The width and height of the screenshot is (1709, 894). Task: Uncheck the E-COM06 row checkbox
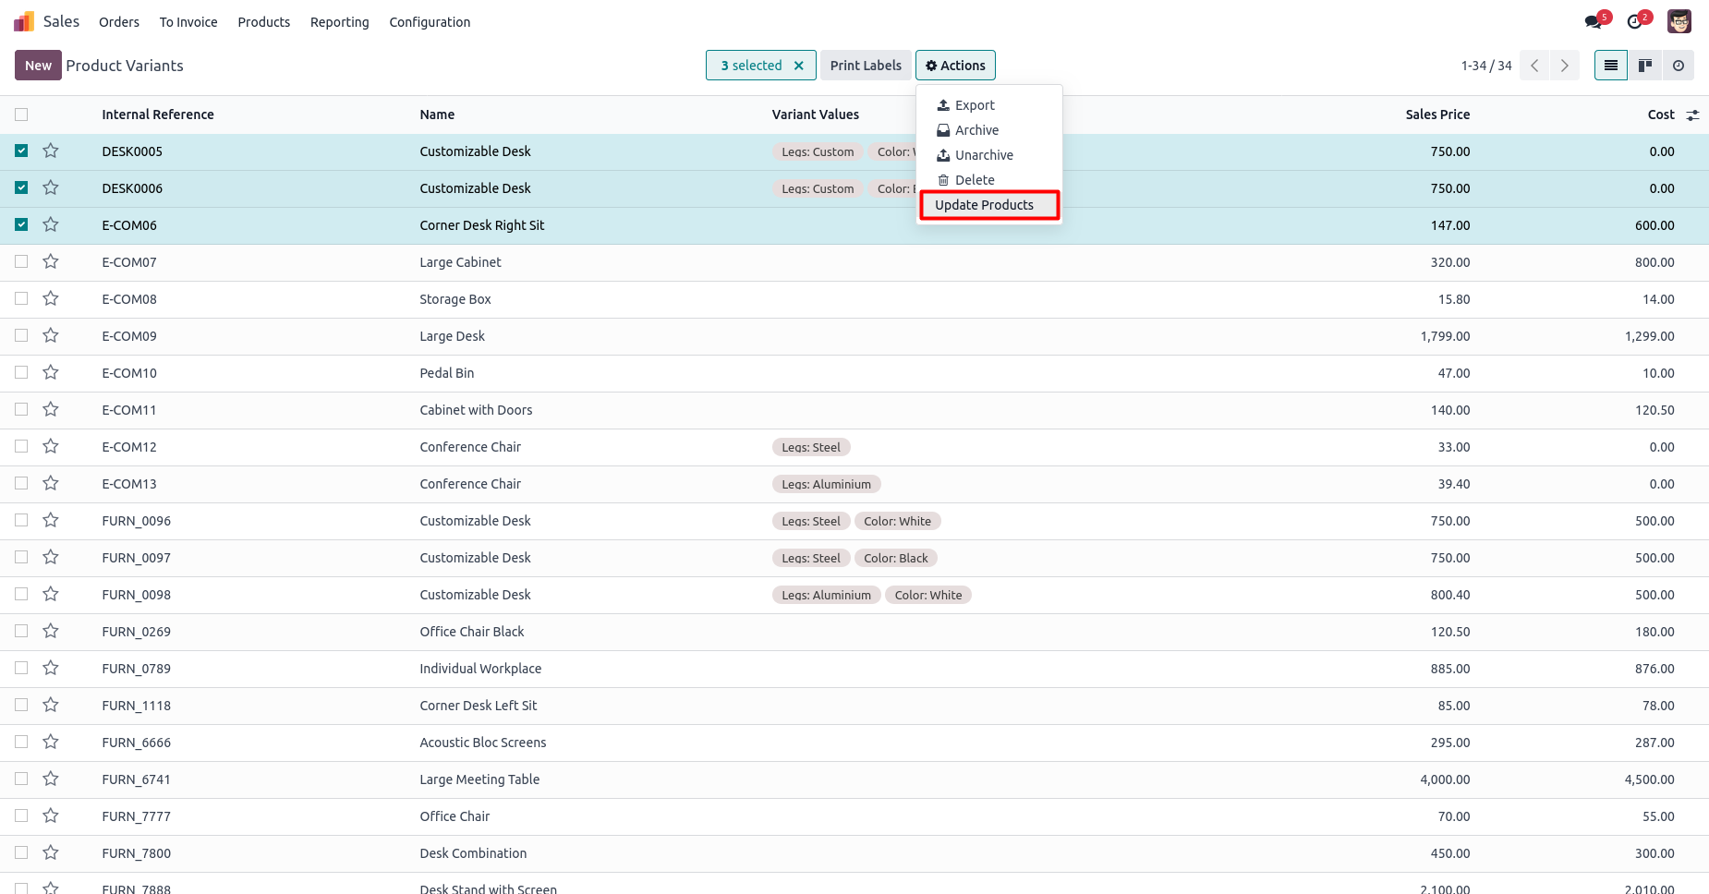pyautogui.click(x=21, y=224)
